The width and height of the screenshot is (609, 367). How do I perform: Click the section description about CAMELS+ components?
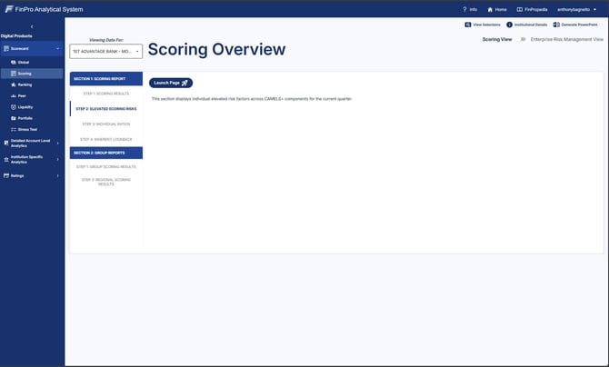coord(252,99)
